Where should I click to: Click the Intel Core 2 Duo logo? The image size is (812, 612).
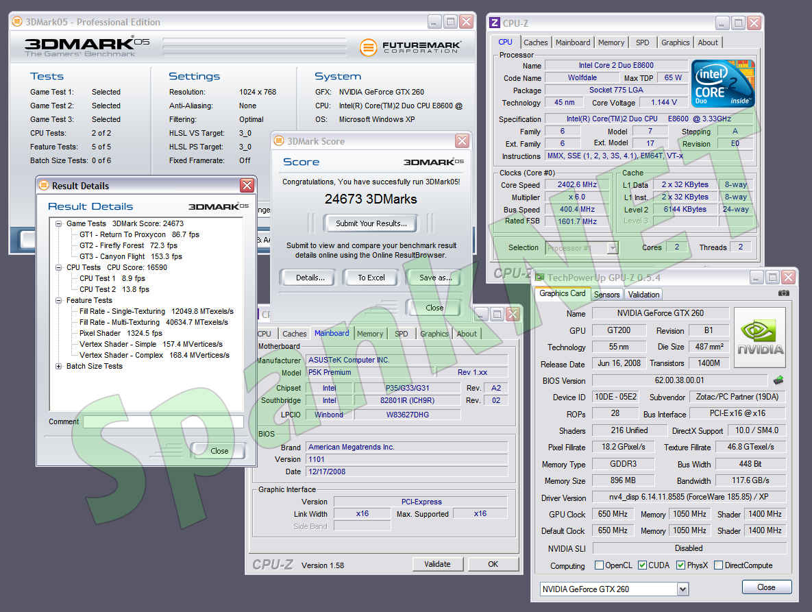point(723,84)
